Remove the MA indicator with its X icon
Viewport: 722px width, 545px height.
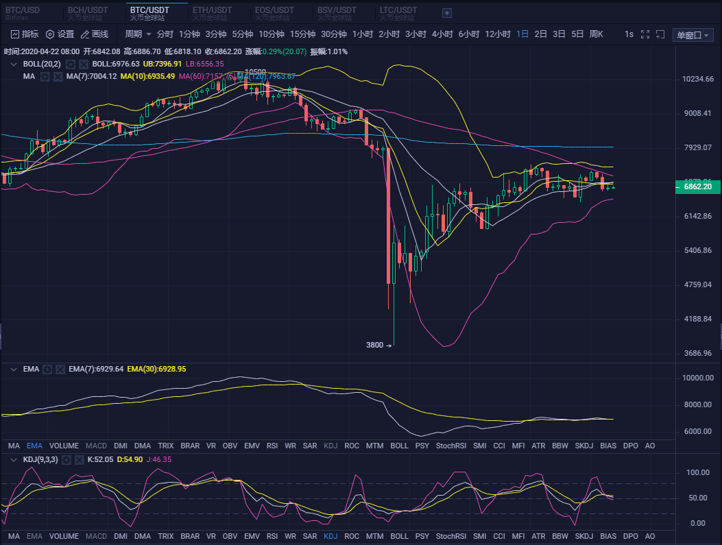(58, 76)
